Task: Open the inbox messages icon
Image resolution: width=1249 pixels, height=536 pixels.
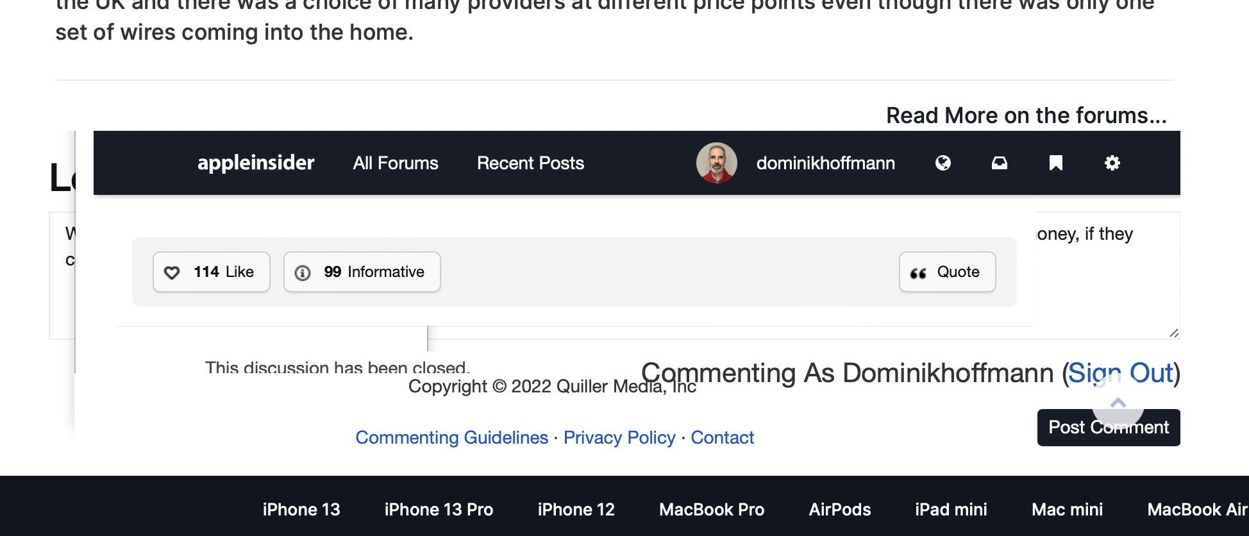Action: pyautogui.click(x=999, y=163)
